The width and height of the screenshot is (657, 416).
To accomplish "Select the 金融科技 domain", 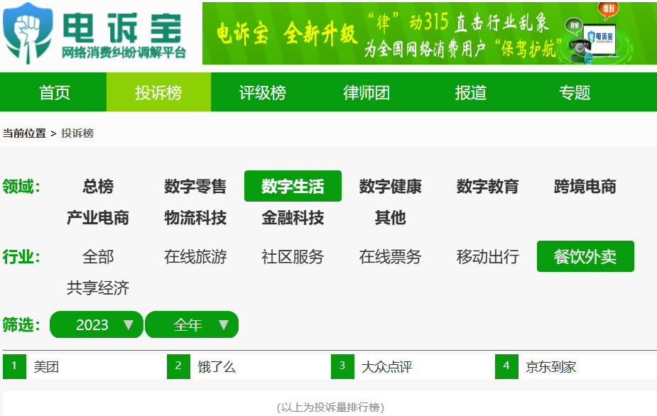I will coord(293,217).
